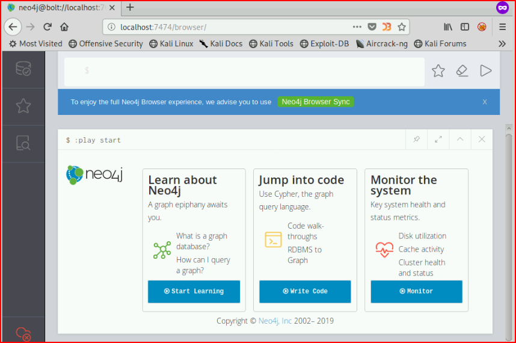Viewport: 516px width, 343px height.
Task: Open page actions three-dot menu
Action: coord(357,27)
